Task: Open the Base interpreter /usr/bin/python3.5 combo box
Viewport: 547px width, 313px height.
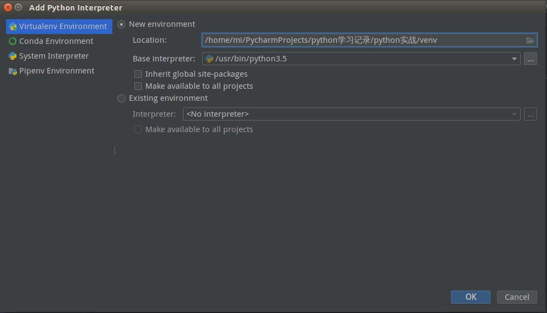Action: 361,59
